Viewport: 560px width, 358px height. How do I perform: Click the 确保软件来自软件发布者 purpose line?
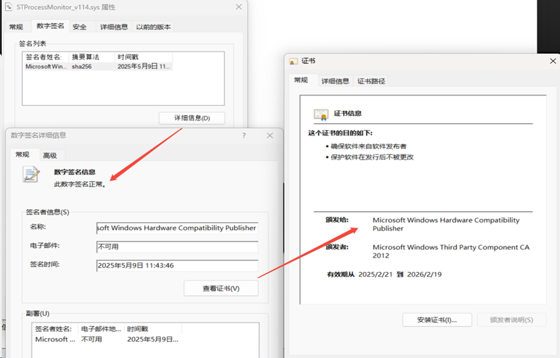coord(369,146)
